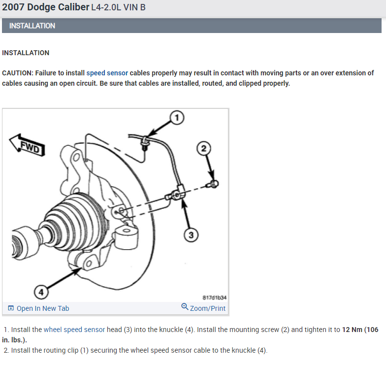
Task: Click the 2007 Dodge Caliber title
Action: click(45, 7)
